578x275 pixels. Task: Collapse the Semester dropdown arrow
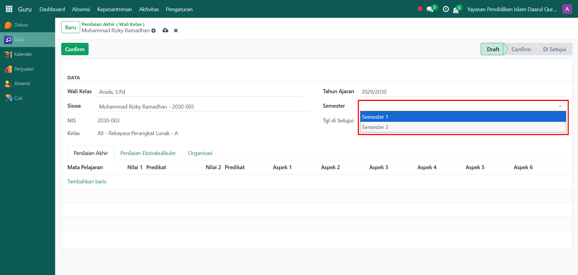pyautogui.click(x=560, y=106)
